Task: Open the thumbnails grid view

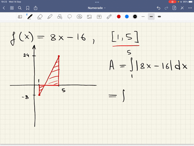Action: (x=12, y=8)
